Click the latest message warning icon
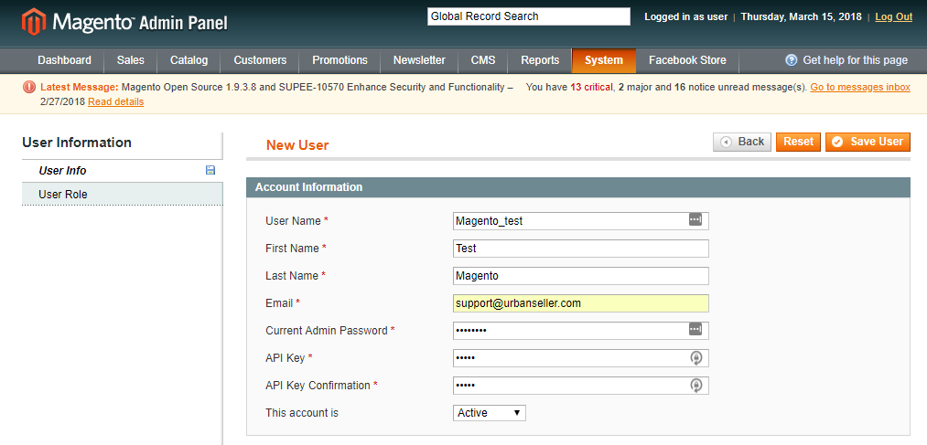This screenshot has height=445, width=927. click(29, 88)
